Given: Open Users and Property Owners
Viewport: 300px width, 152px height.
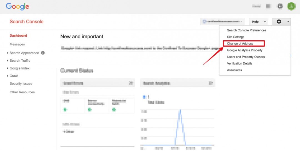Looking at the screenshot, I should click(246, 57).
